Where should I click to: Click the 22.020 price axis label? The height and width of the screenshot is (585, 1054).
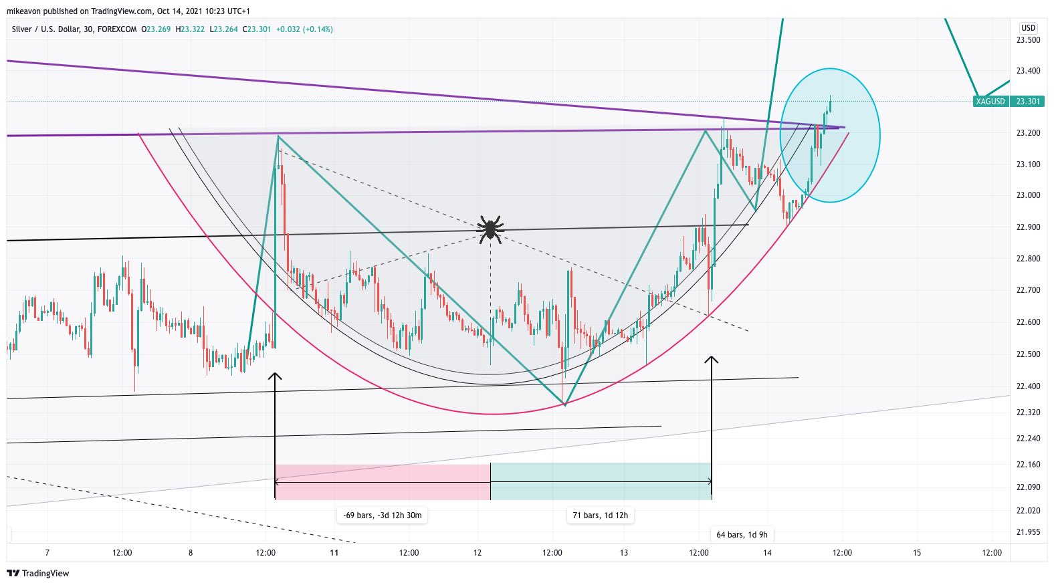1028,511
